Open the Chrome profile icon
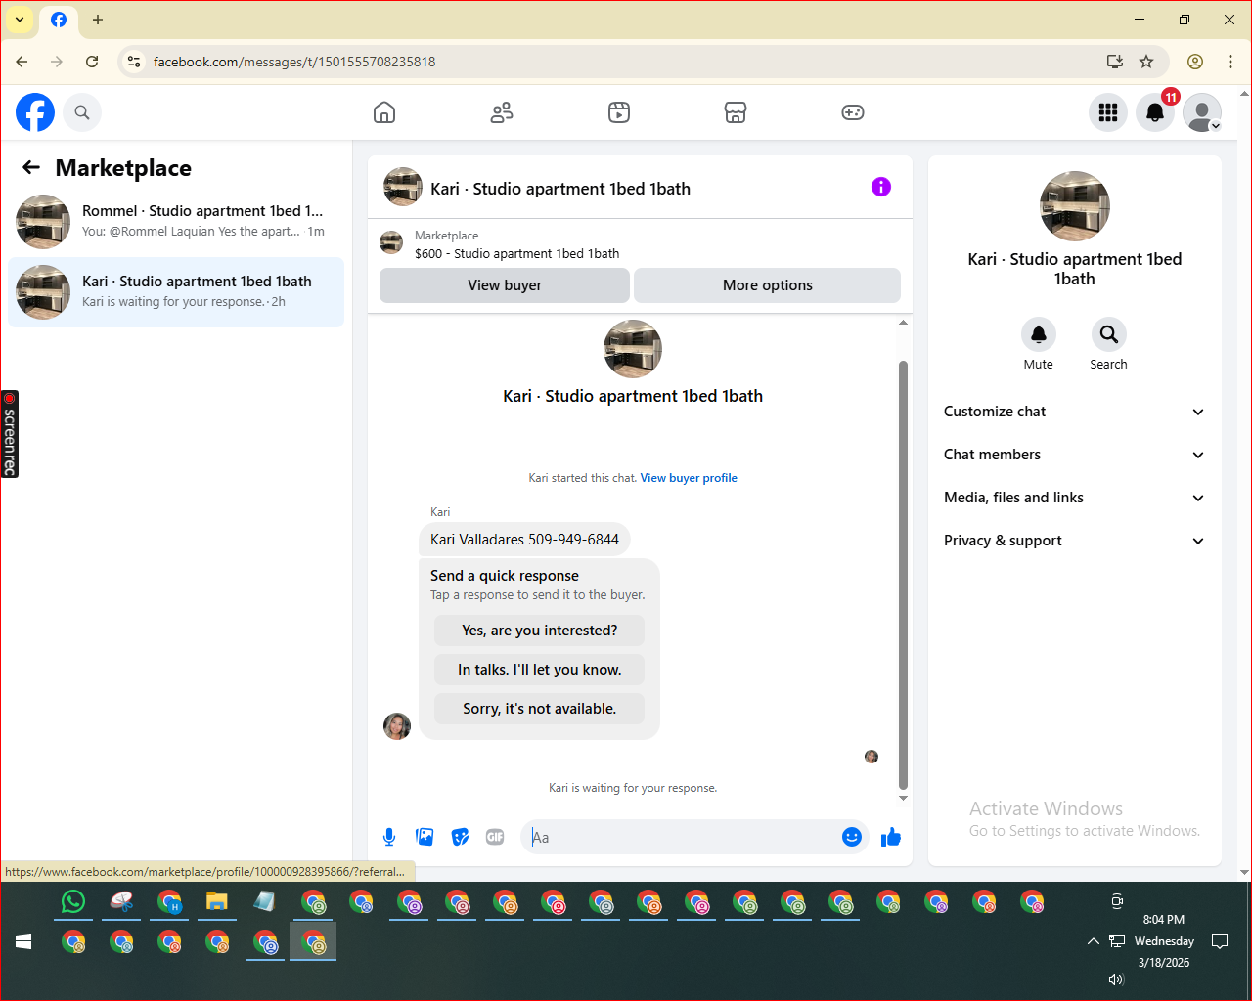1252x1001 pixels. pos(1195,62)
